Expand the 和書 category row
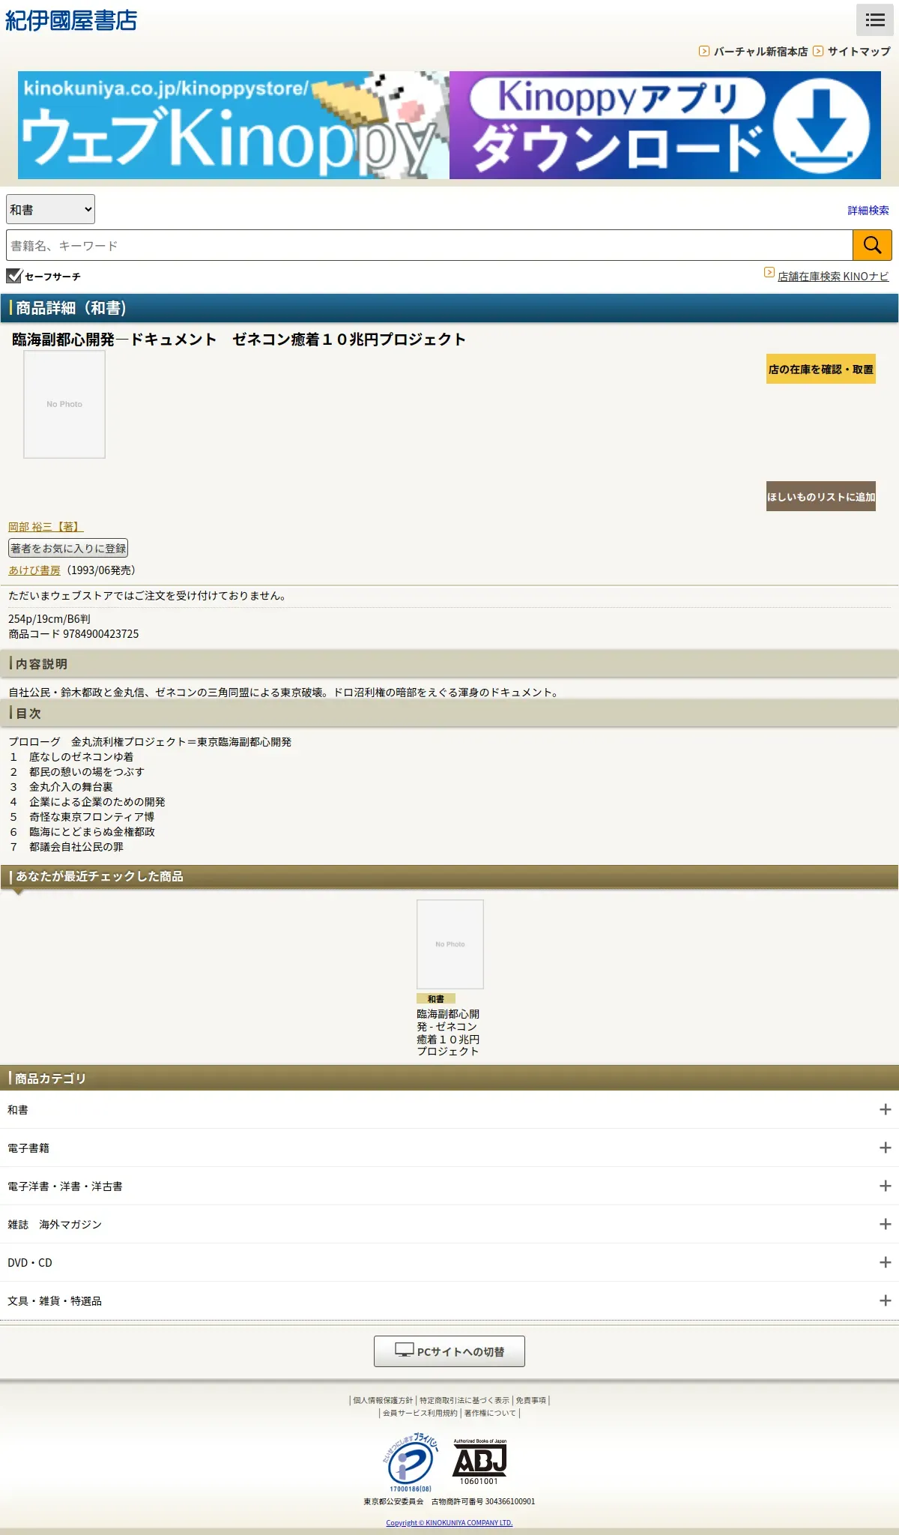Screen dimensions: 899x1535 pyautogui.click(x=449, y=1109)
